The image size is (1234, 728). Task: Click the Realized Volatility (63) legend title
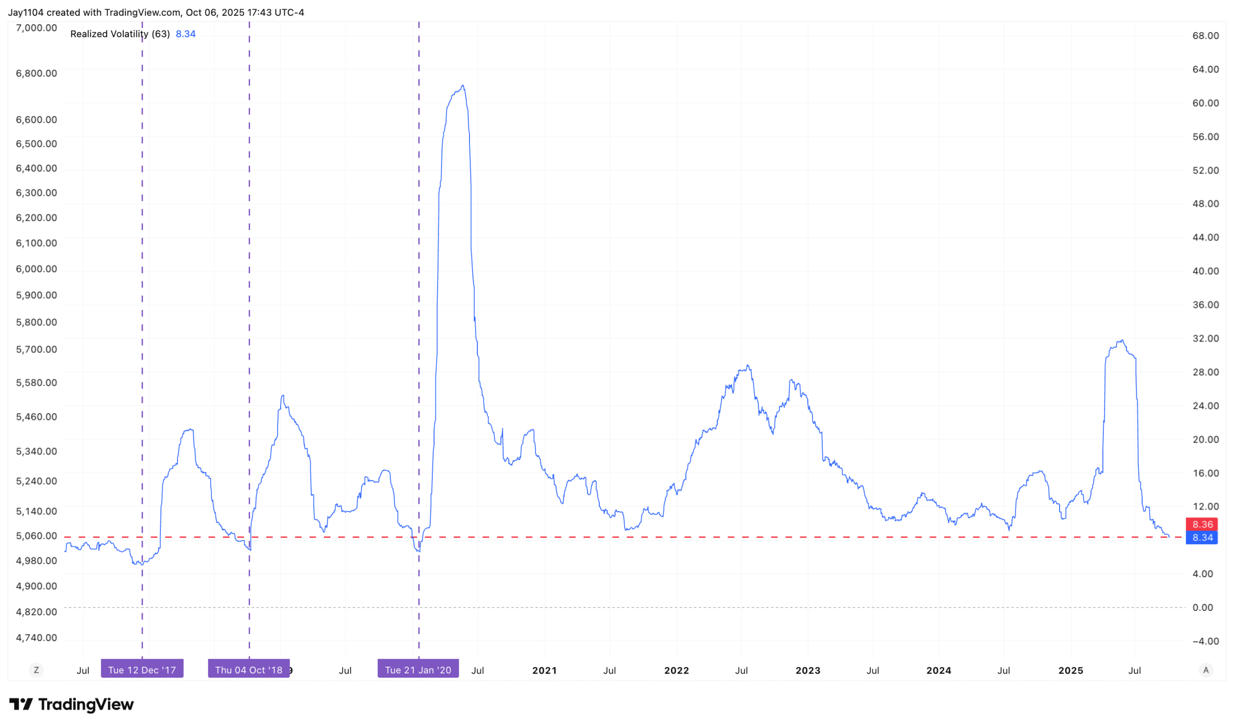tap(120, 34)
